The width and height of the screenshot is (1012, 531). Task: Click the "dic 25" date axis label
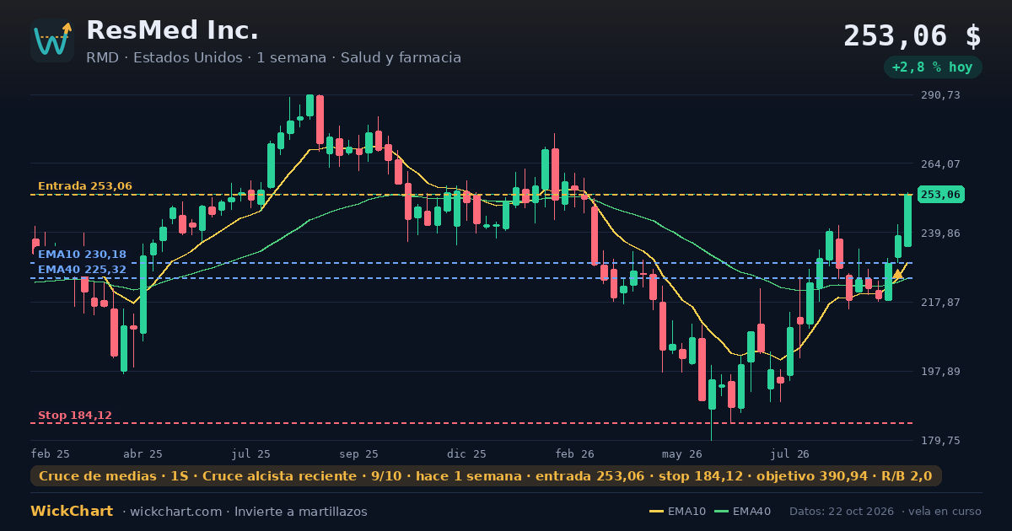click(x=467, y=453)
